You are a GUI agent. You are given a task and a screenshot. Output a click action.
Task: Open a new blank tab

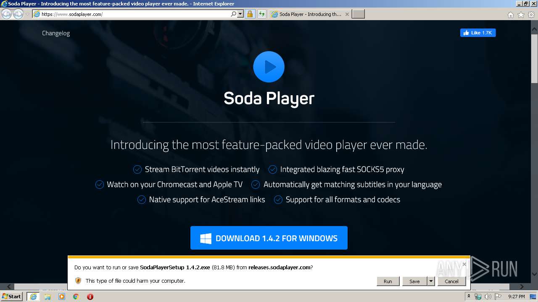point(358,14)
